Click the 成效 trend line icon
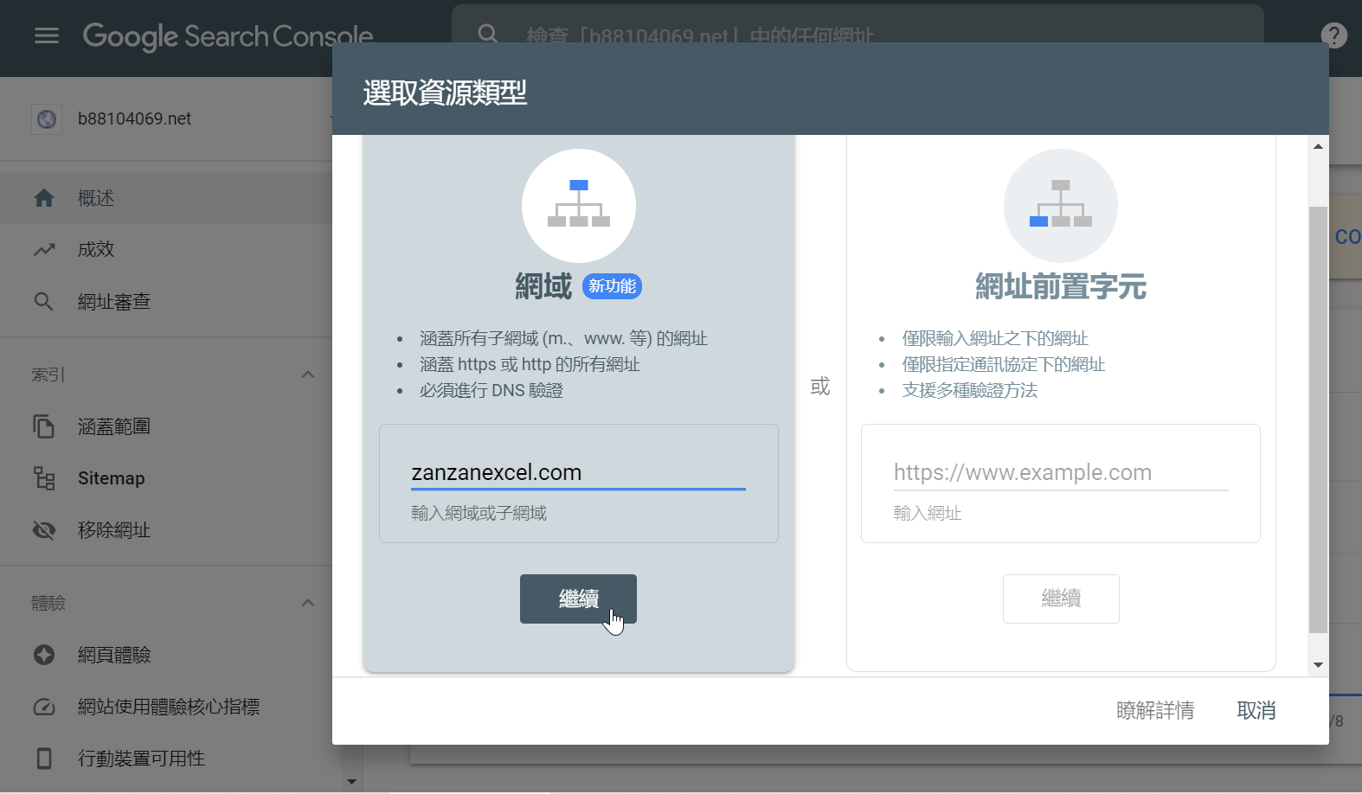This screenshot has height=794, width=1362. (44, 250)
